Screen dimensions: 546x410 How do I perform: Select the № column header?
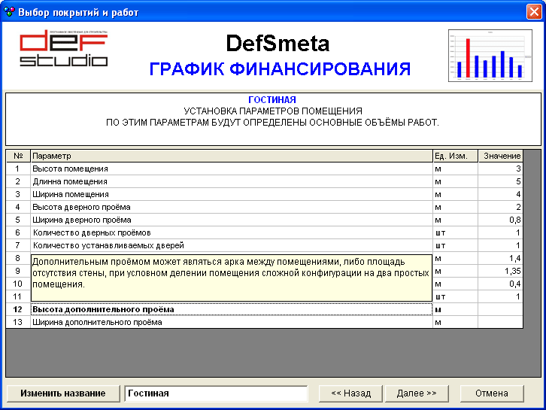pyautogui.click(x=18, y=156)
